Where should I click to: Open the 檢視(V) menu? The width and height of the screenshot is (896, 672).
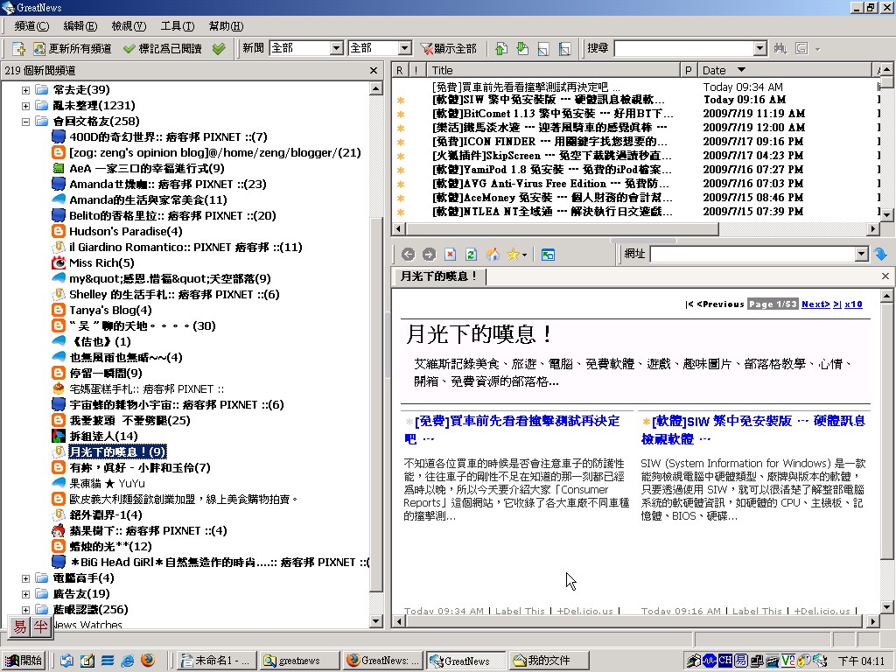coord(129,25)
